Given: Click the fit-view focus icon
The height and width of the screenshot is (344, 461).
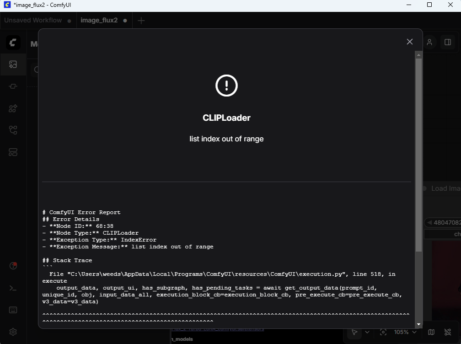Looking at the screenshot, I should (x=383, y=332).
